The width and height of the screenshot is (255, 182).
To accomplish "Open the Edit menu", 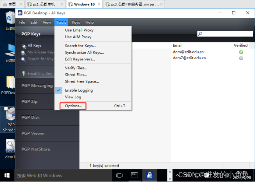I will [x=34, y=22].
